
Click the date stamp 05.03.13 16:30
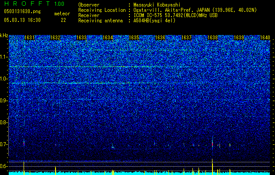(x=22, y=20)
